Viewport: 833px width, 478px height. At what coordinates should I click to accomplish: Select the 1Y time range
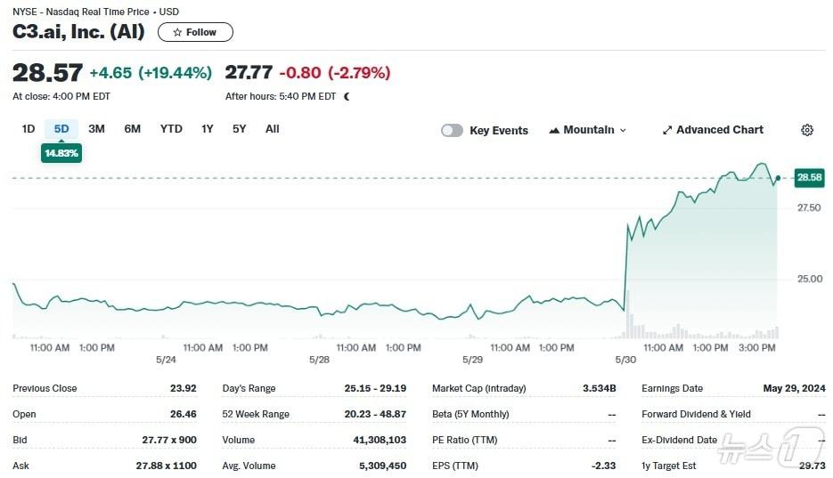pos(208,129)
